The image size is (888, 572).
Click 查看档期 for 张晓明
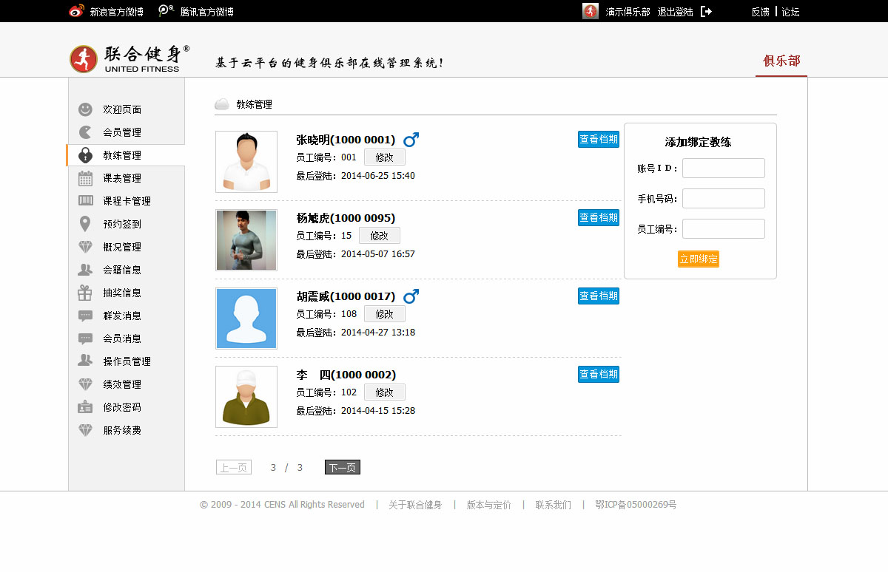pos(598,139)
